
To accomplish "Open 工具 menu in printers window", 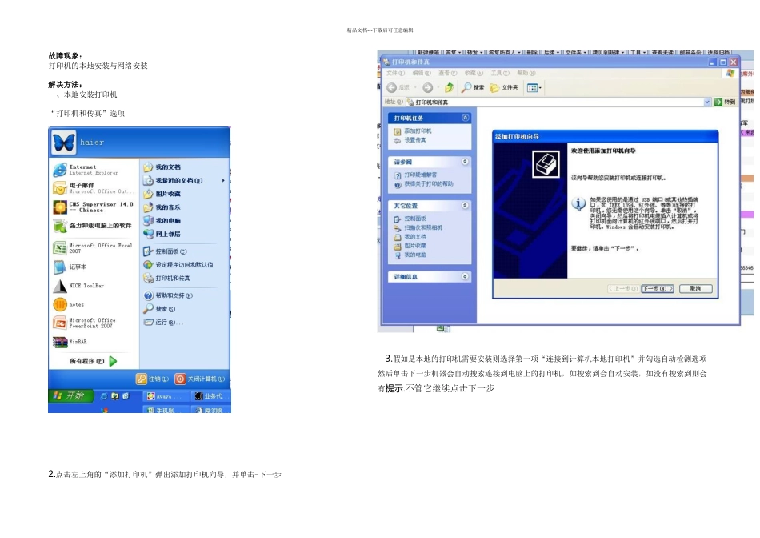I will pyautogui.click(x=500, y=73).
